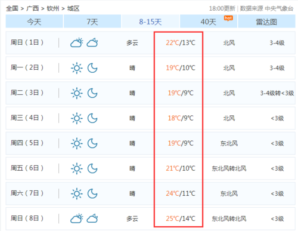Click temperature 24℃/11℃
This screenshot has height=231, width=298.
pyautogui.click(x=181, y=193)
